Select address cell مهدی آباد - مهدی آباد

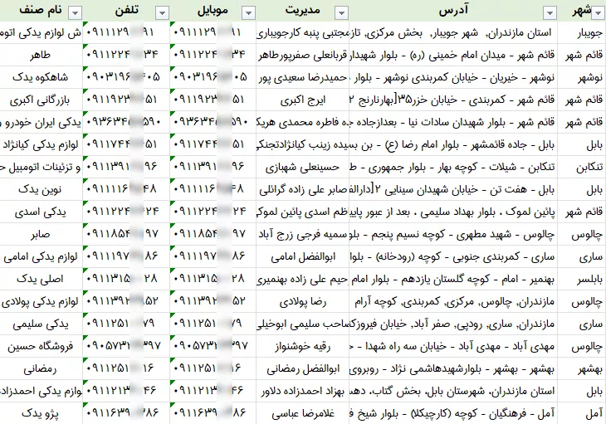pos(453,346)
